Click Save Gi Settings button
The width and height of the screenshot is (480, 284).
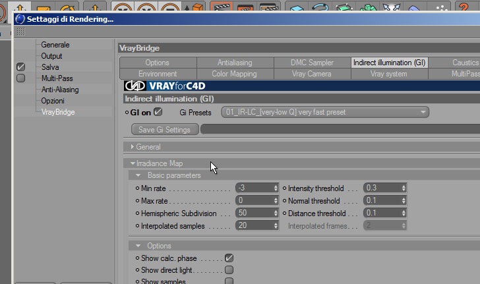[x=165, y=129]
